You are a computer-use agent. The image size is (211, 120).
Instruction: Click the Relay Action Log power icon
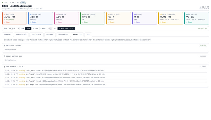click(x=4, y=56)
